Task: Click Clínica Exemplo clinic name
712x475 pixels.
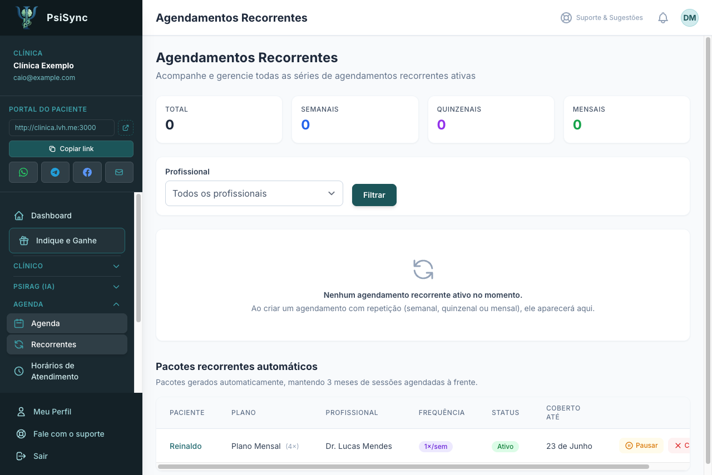Action: coord(43,66)
